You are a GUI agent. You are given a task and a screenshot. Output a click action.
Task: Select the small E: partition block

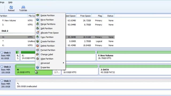click(x=17, y=55)
